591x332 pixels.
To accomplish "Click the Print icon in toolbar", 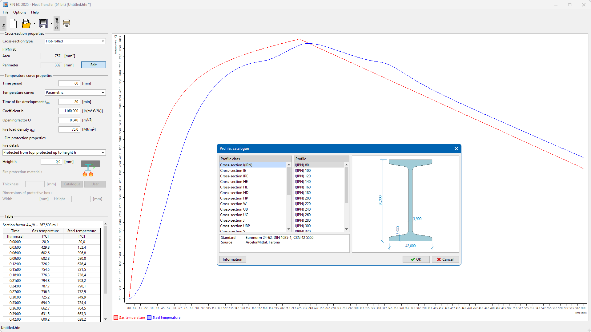I will (66, 23).
